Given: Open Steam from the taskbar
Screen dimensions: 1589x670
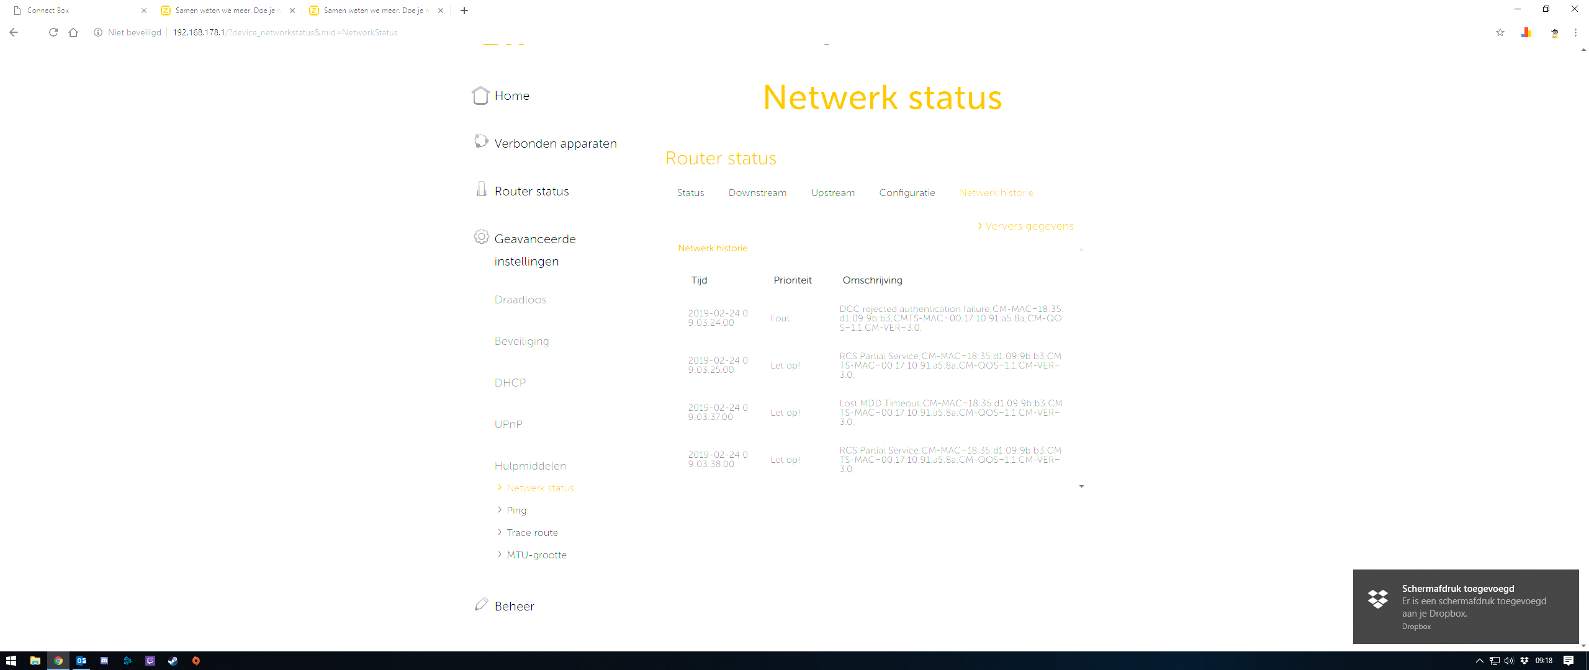Looking at the screenshot, I should coord(173,661).
